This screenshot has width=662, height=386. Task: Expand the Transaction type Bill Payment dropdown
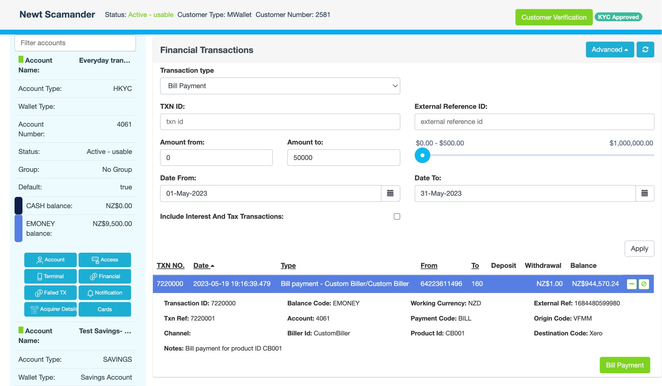pos(280,86)
